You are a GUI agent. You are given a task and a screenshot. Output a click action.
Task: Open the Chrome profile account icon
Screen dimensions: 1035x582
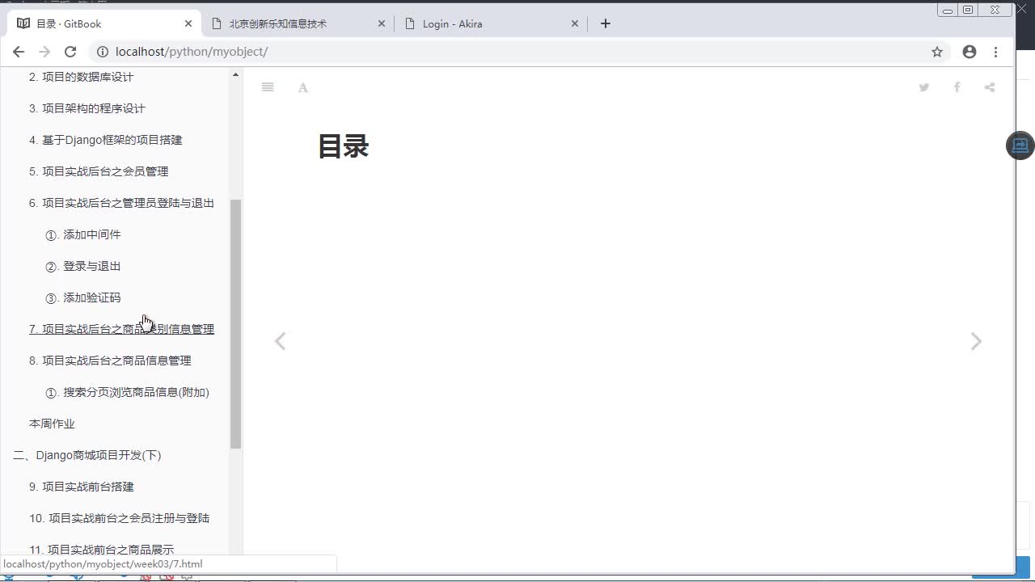point(970,52)
